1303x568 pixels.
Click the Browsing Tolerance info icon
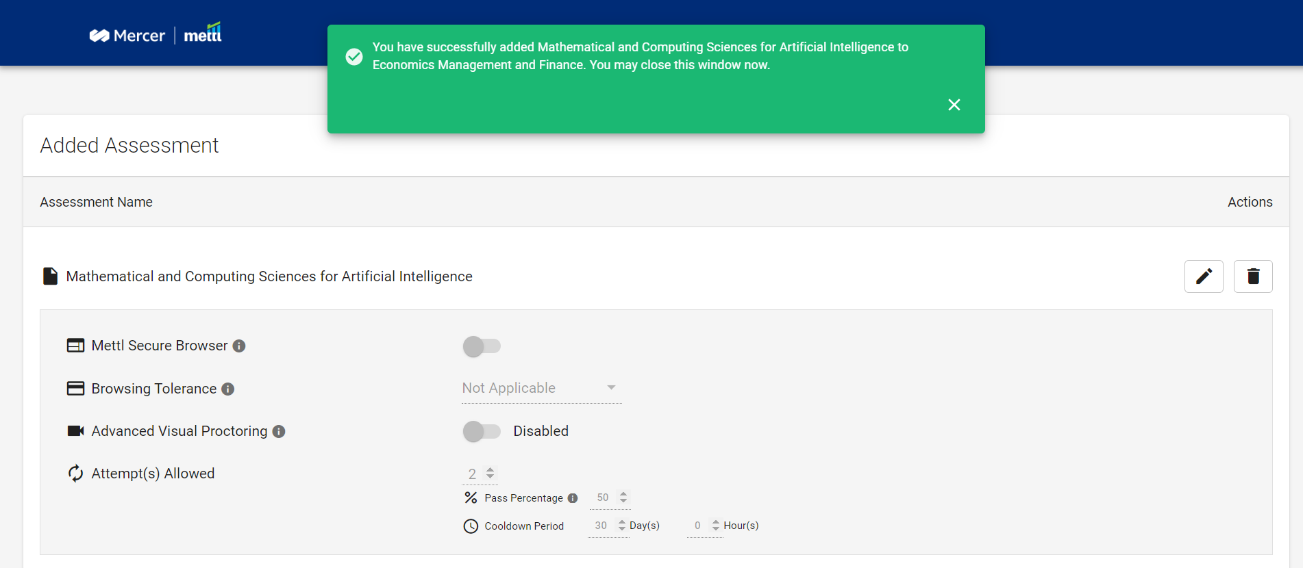coord(228,389)
